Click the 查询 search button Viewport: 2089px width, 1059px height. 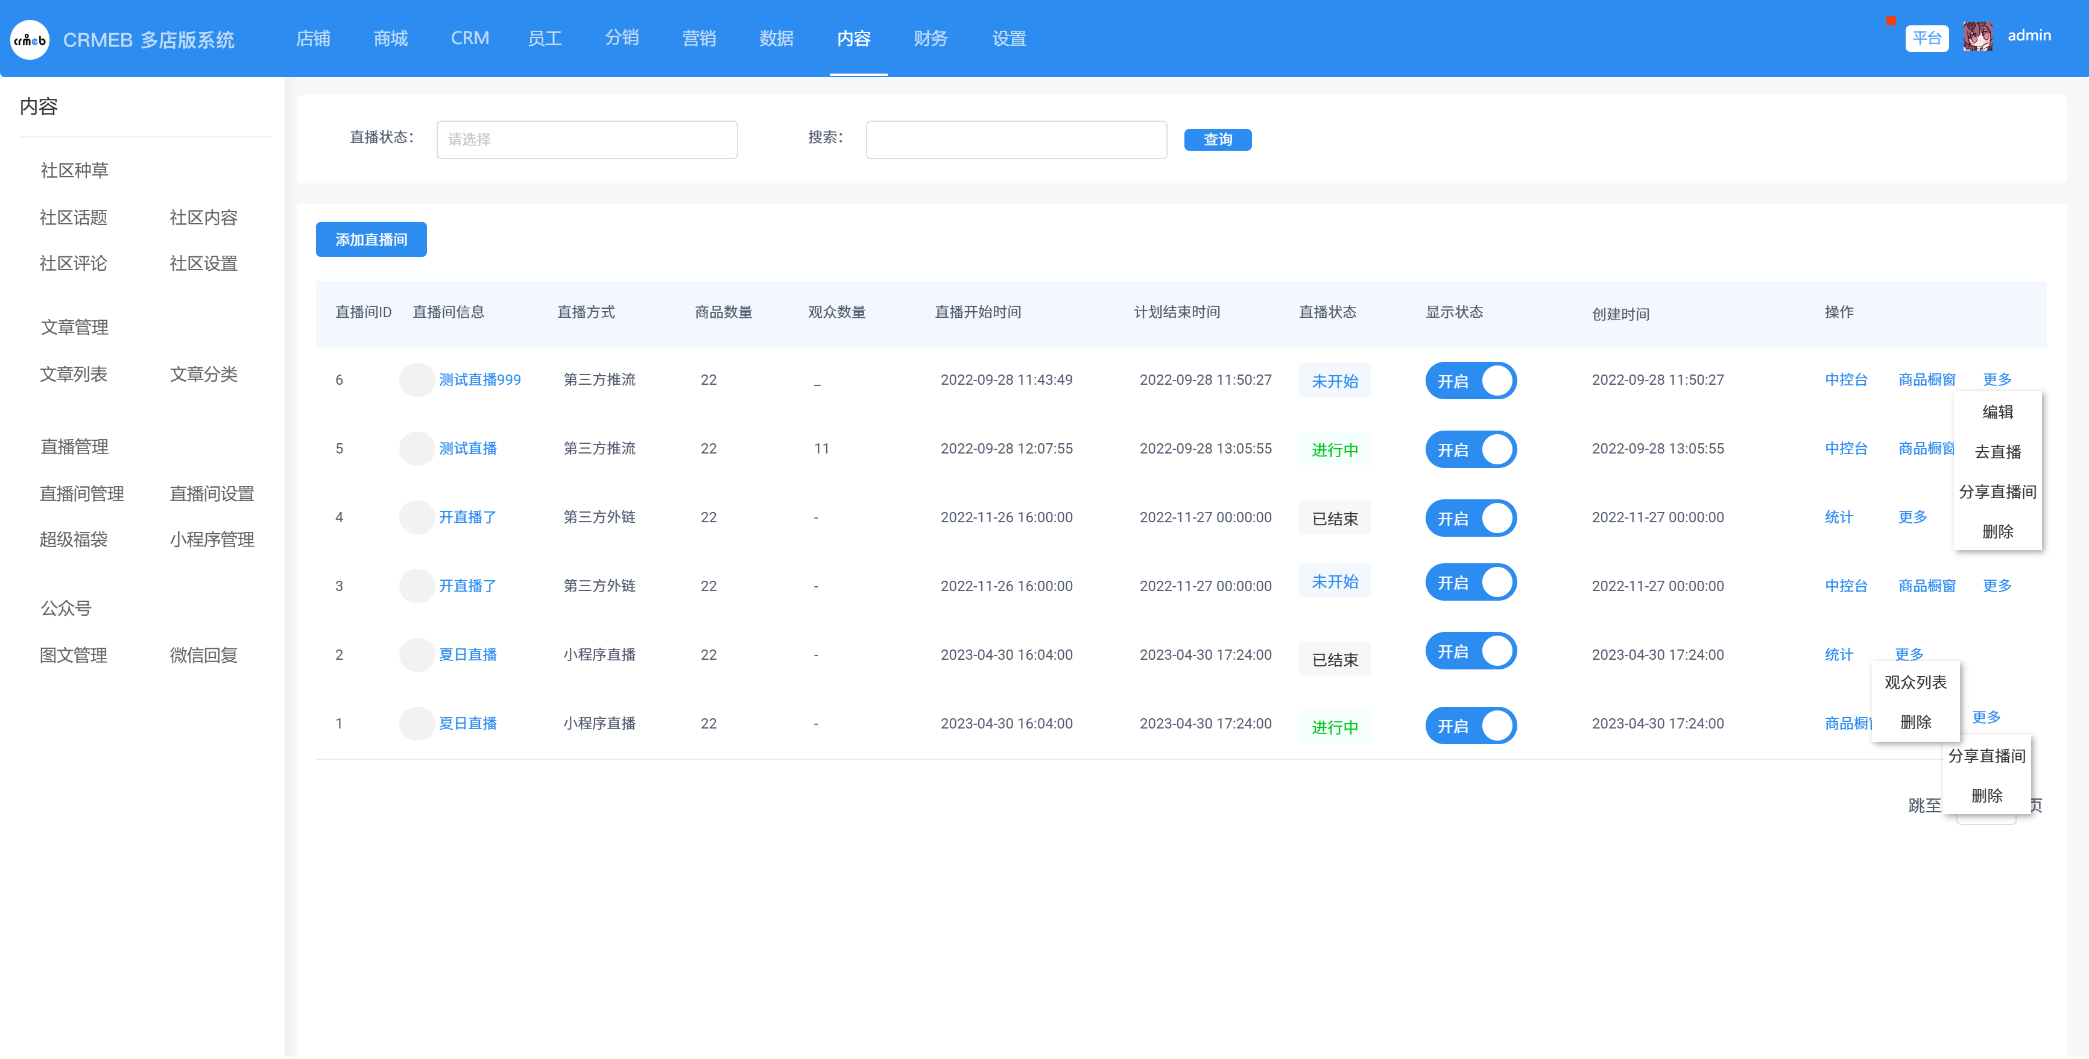coord(1217,139)
